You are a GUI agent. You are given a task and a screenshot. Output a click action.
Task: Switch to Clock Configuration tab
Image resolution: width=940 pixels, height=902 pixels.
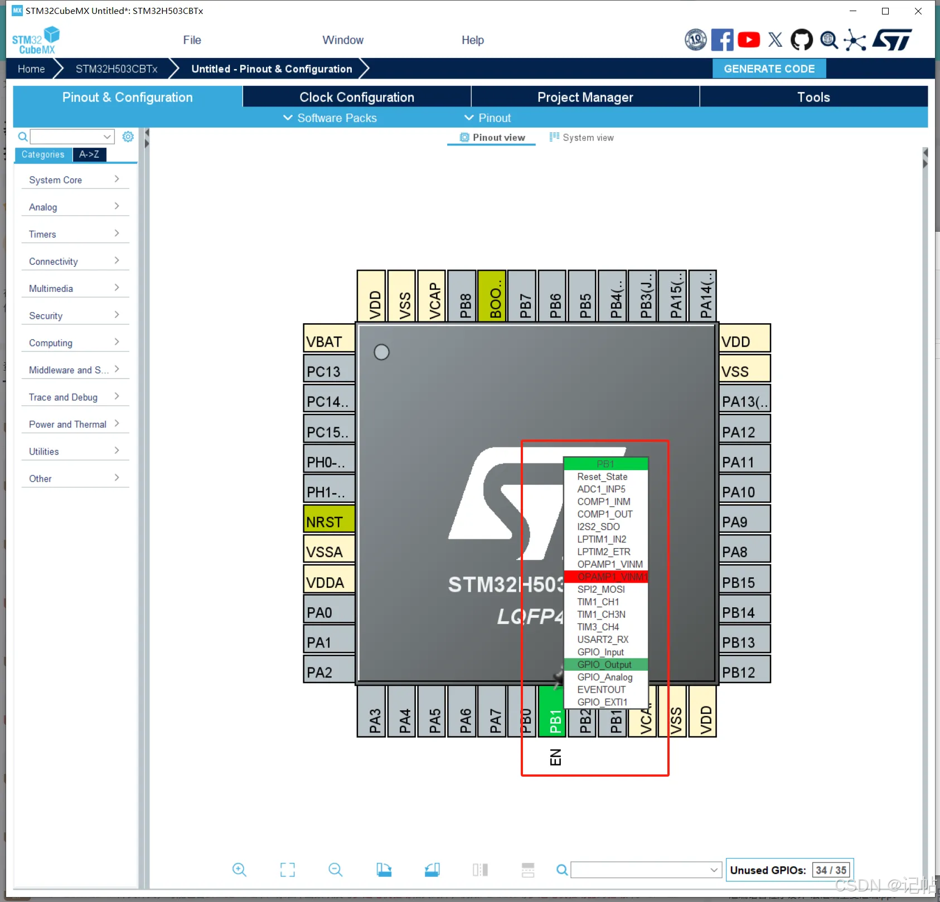(x=357, y=97)
